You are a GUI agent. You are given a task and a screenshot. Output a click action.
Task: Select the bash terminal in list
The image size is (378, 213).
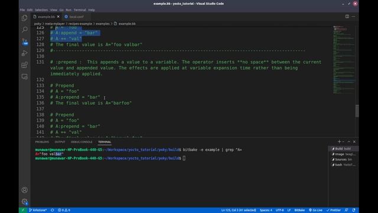pos(343,164)
